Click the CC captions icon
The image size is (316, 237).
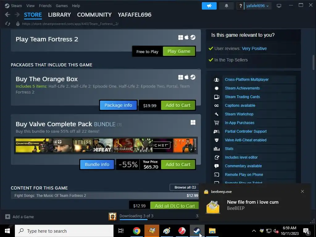pos(216,106)
